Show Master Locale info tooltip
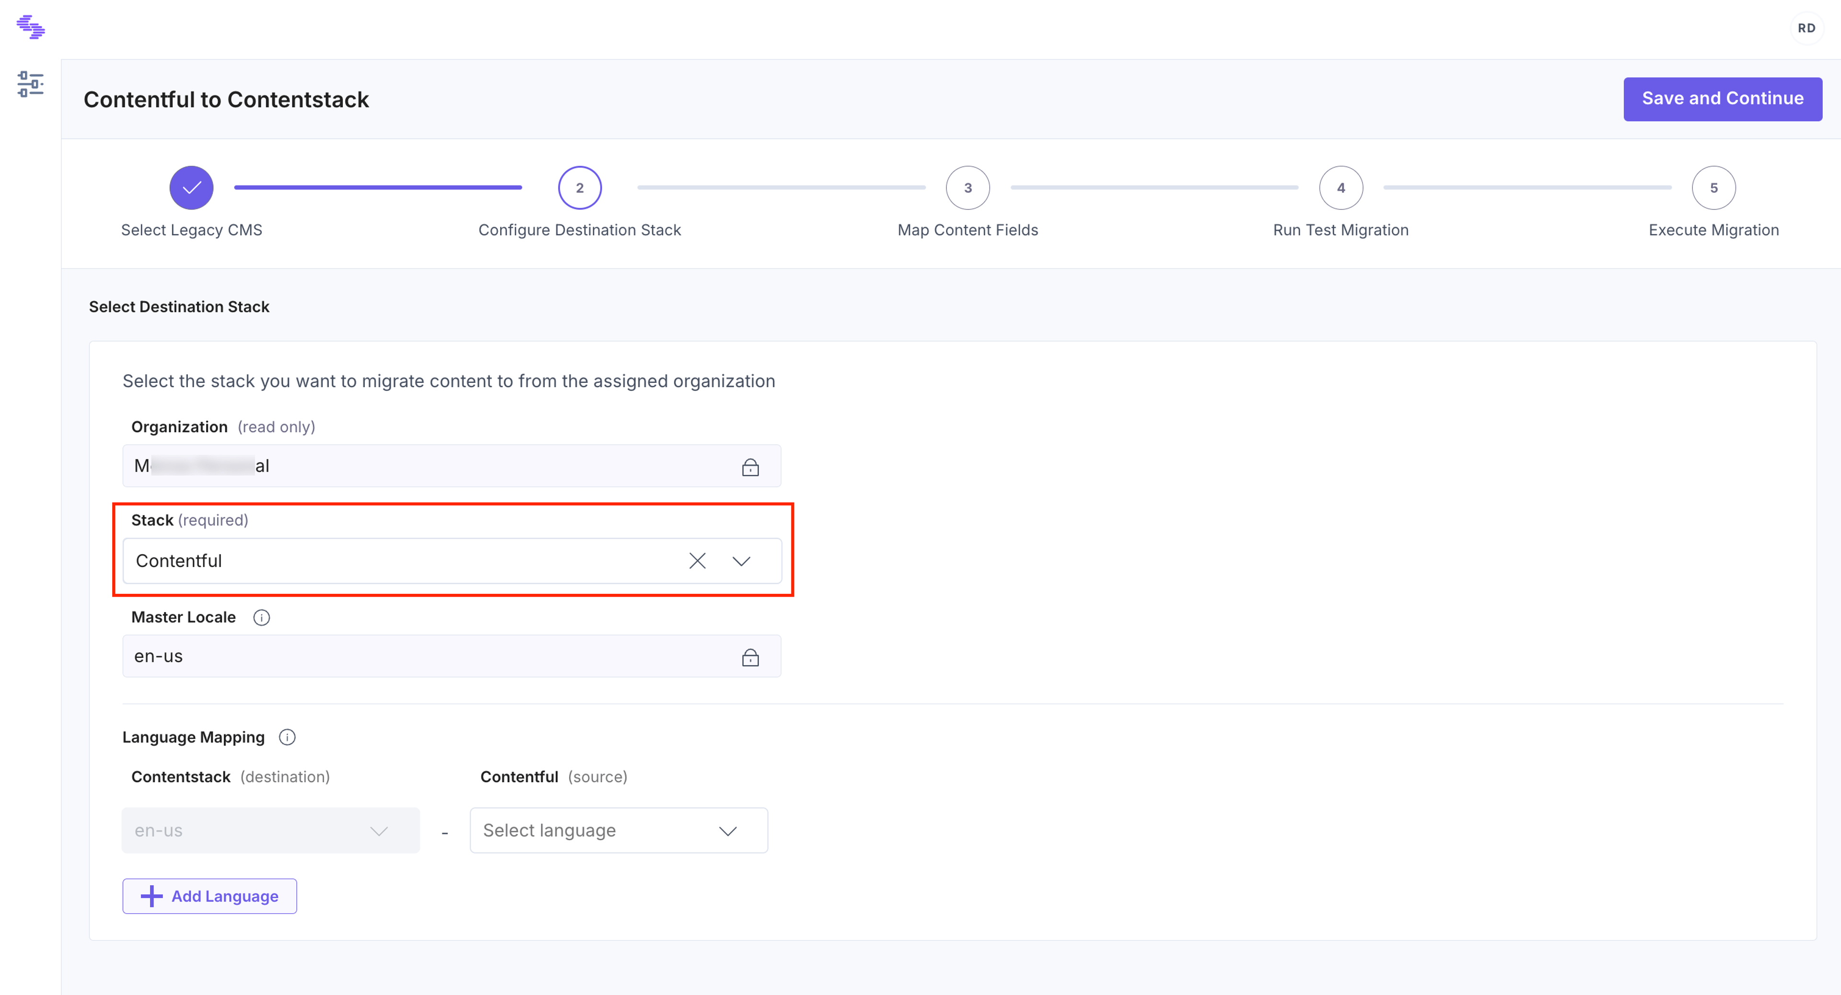This screenshot has width=1841, height=995. 262,617
